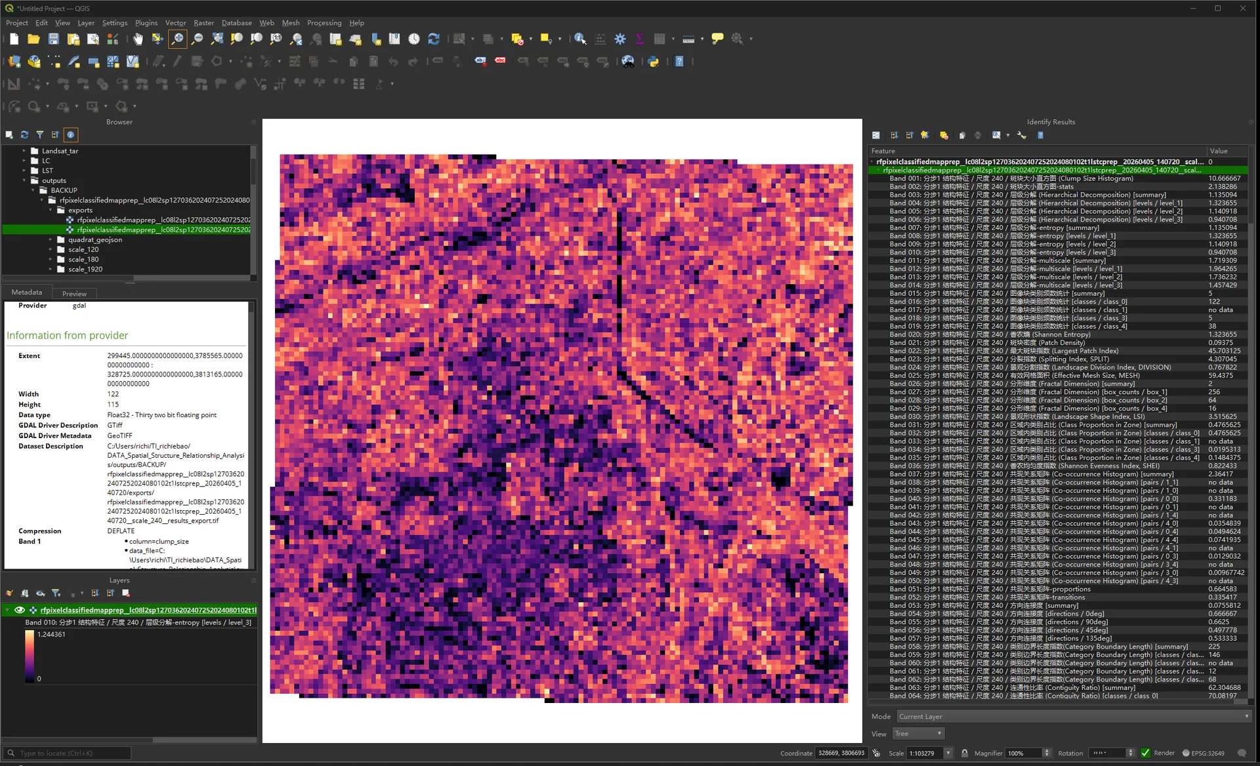Screen dimensions: 1260x766
Task: Open the Temporal Controller clock icon
Action: pos(414,39)
